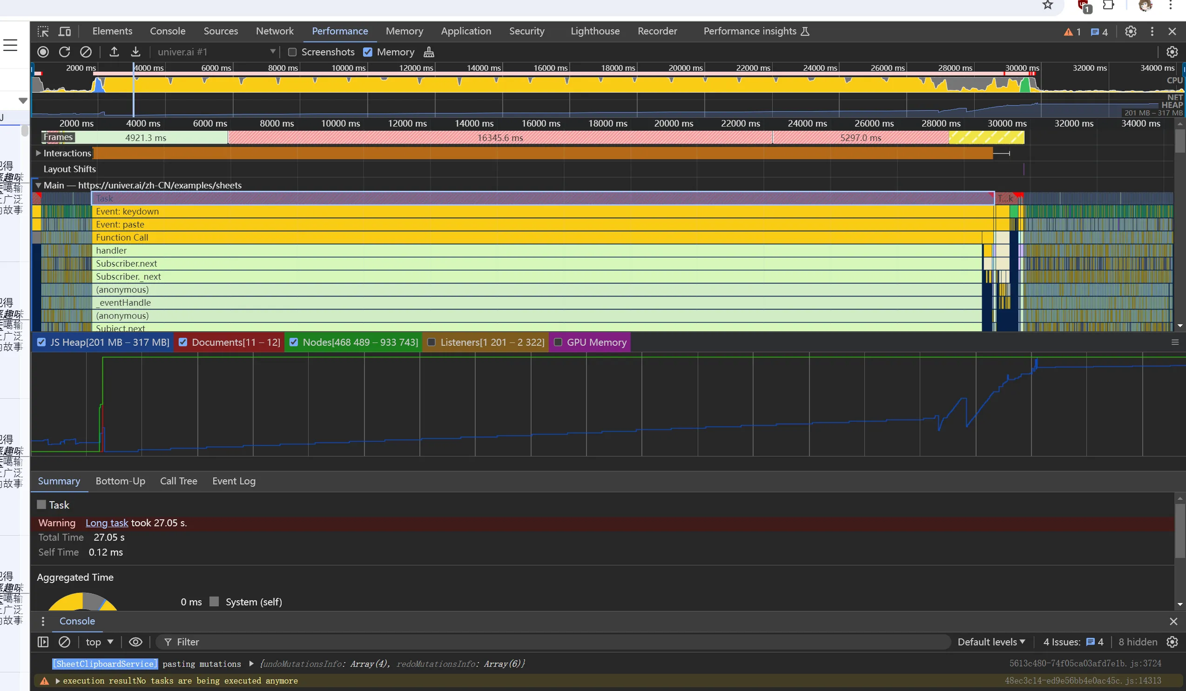The image size is (1186, 691).
Task: Clear the performance recording
Action: [x=86, y=52]
